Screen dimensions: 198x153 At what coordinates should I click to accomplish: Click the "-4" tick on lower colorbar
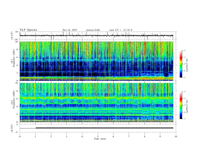[184, 98]
